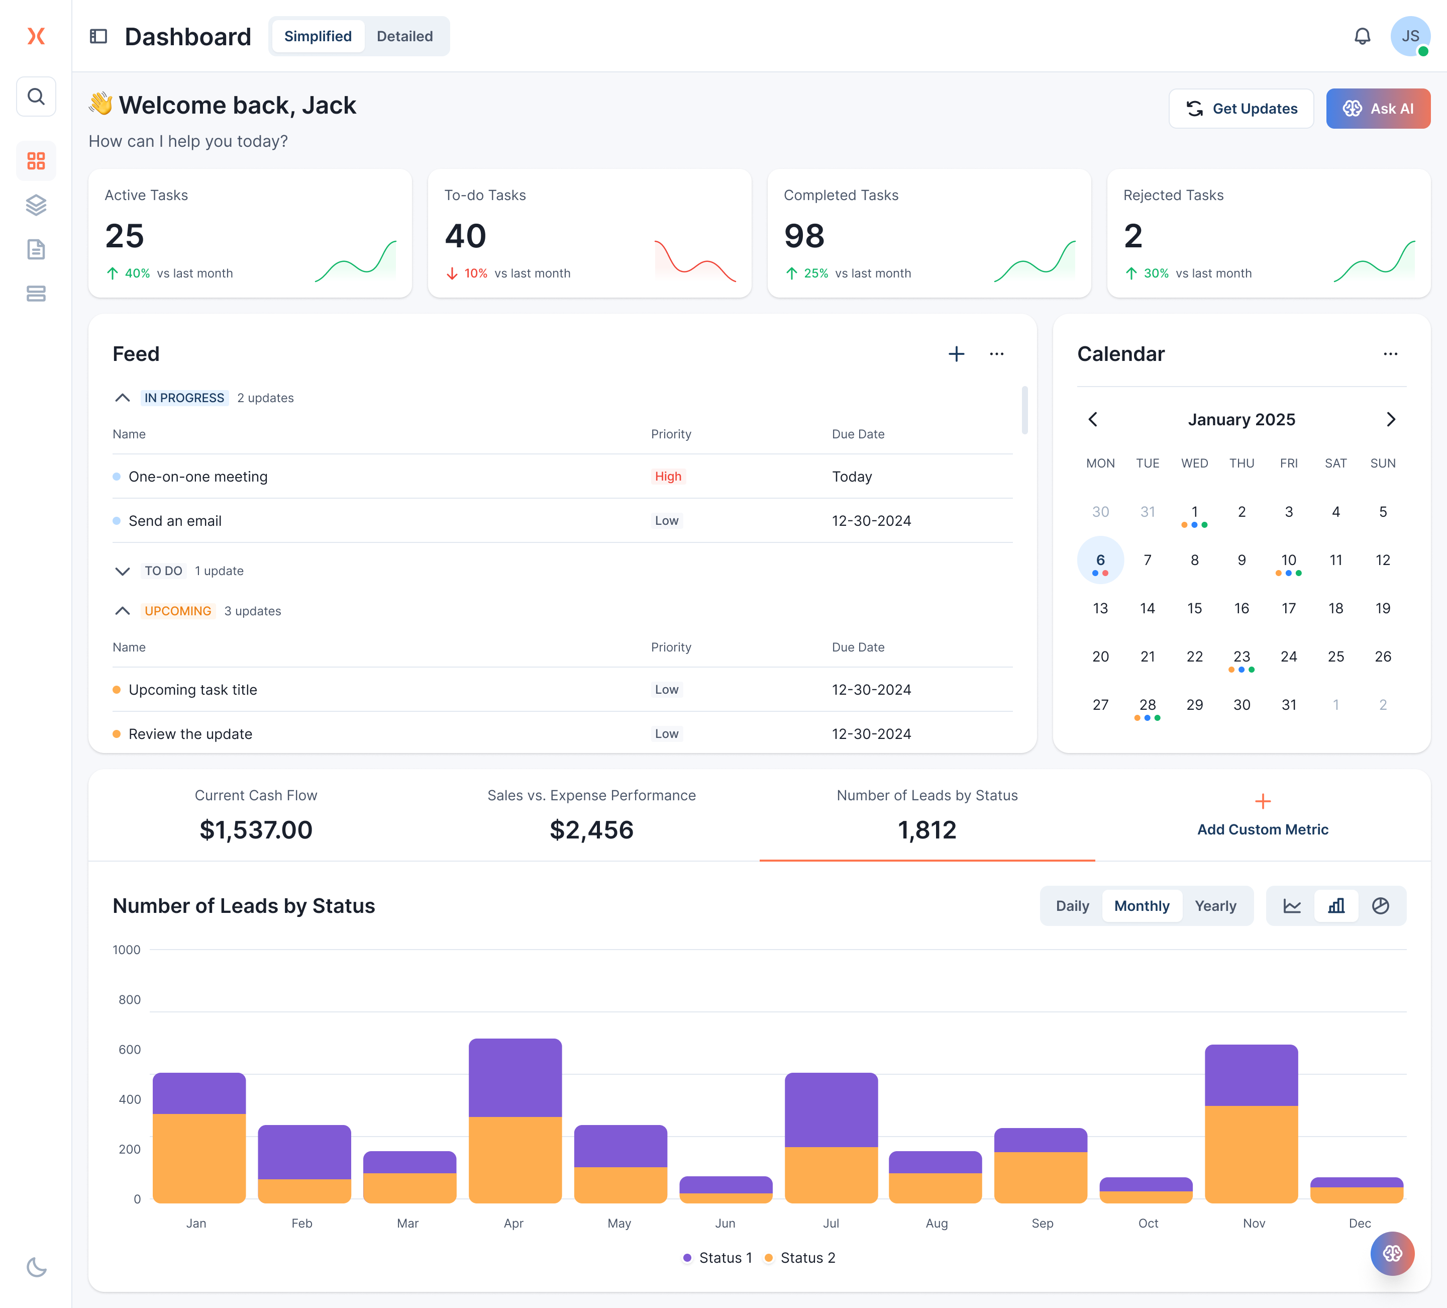This screenshot has width=1447, height=1308.
Task: Open the search icon in sidebar
Action: coord(36,96)
